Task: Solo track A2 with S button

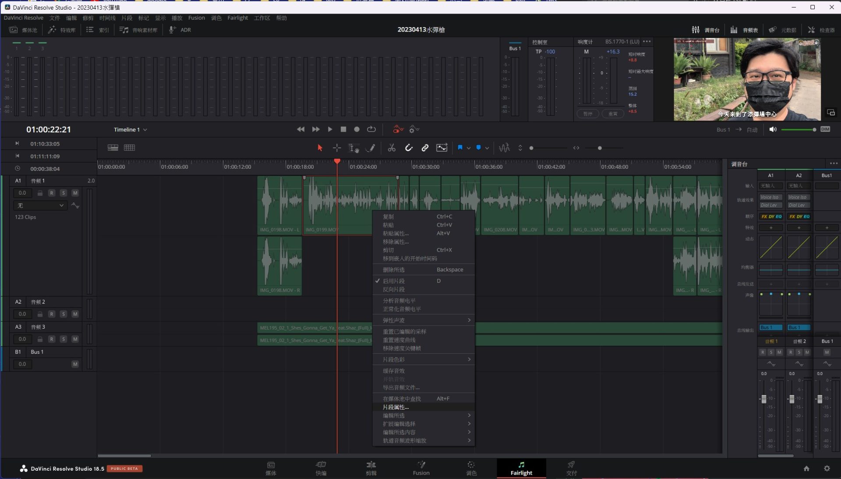Action: click(x=64, y=314)
